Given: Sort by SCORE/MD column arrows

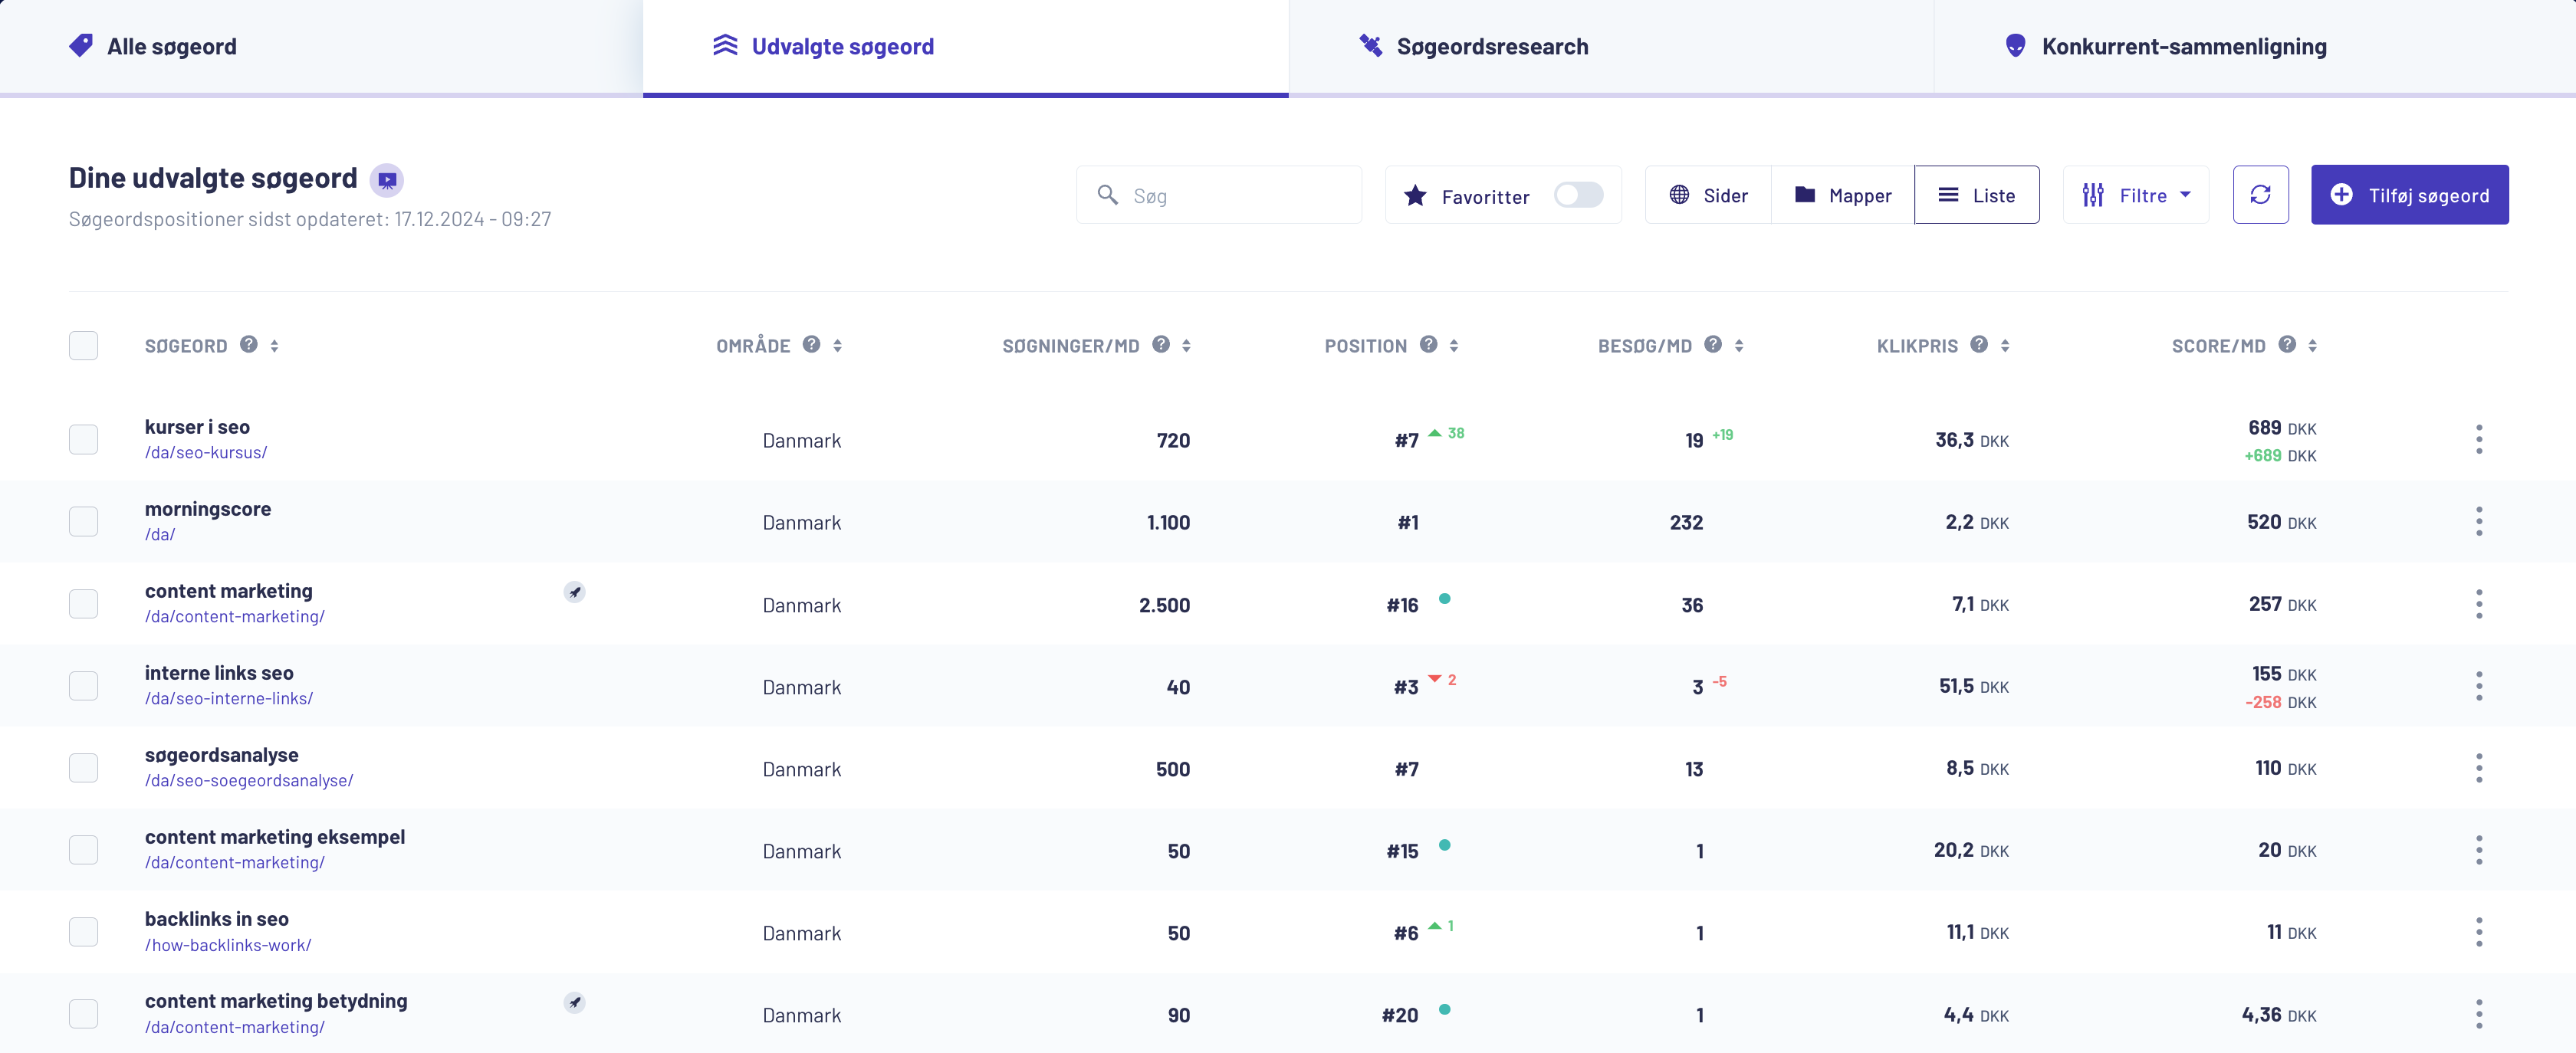Looking at the screenshot, I should click(2312, 346).
